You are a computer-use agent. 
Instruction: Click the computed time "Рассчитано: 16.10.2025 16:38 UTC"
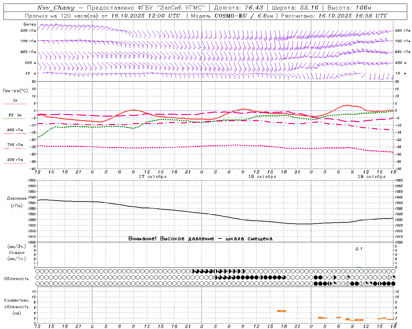click(x=334, y=16)
